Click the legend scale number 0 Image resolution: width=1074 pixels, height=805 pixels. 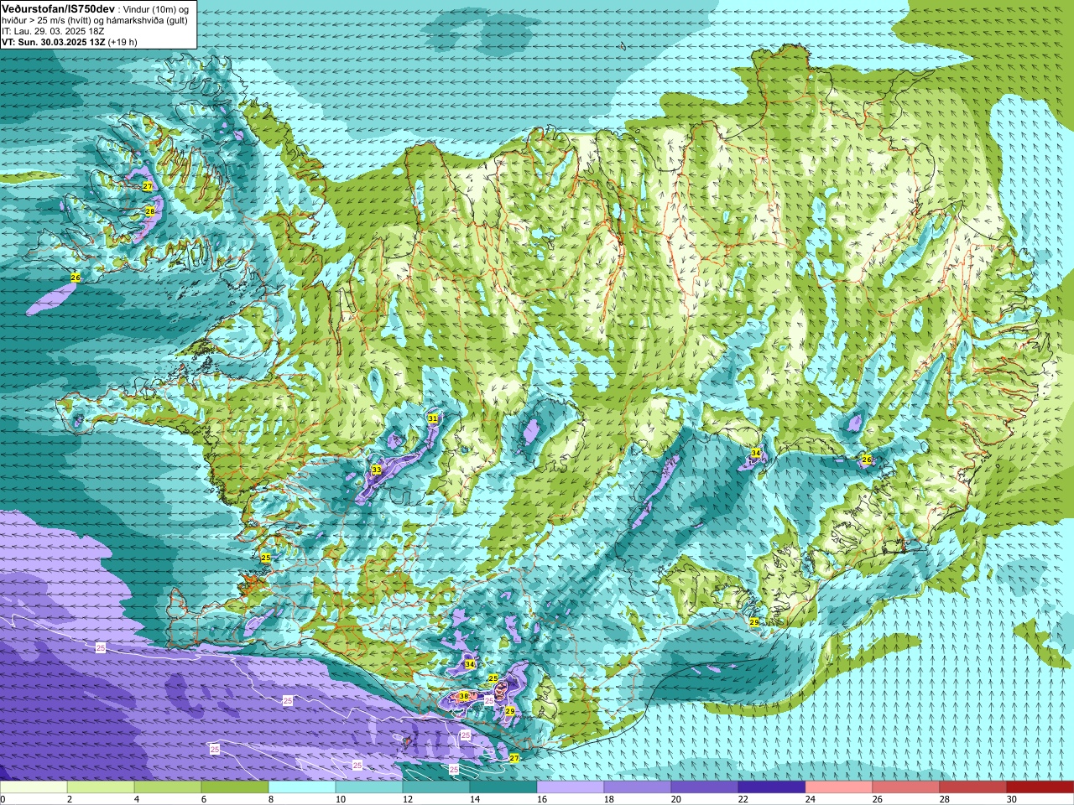[3, 799]
